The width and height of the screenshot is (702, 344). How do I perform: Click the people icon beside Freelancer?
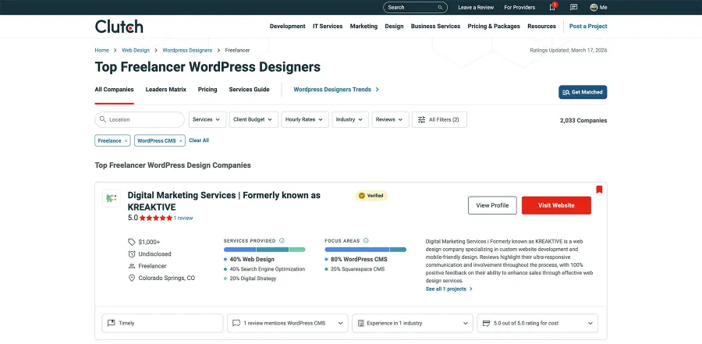click(132, 266)
